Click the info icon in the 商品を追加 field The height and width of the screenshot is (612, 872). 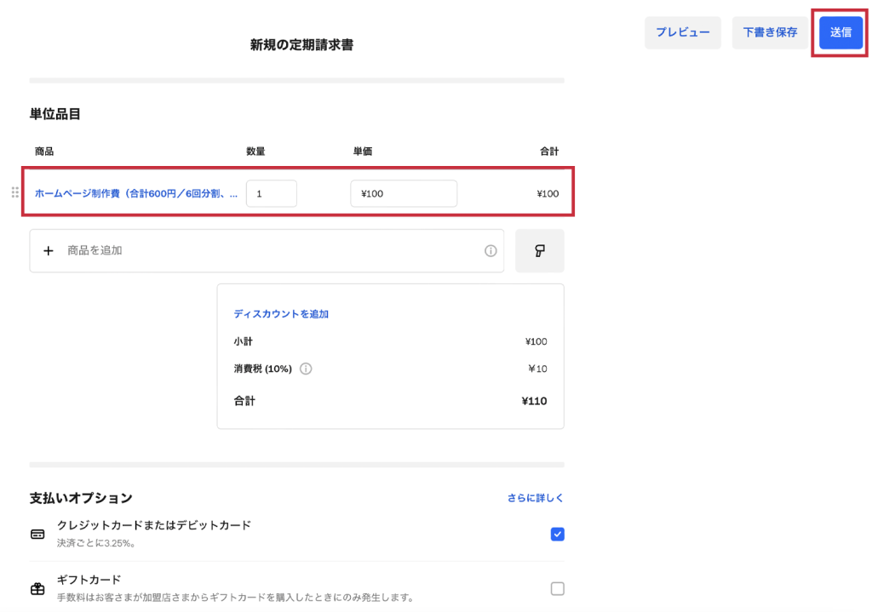pyautogui.click(x=490, y=251)
